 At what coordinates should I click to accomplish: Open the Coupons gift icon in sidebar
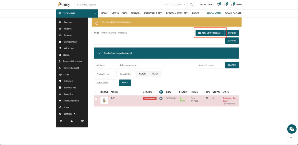pyautogui.click(x=60, y=22)
